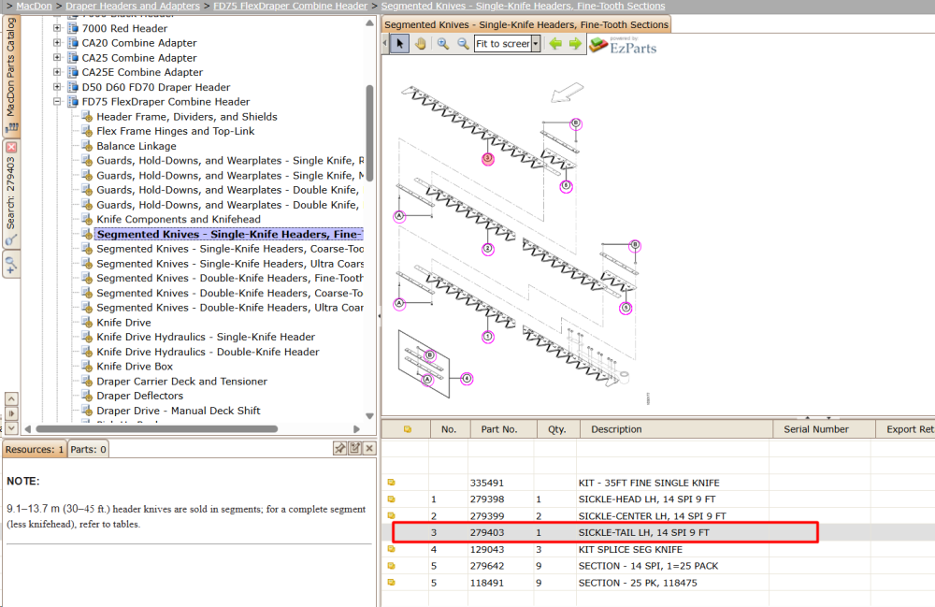This screenshot has width=935, height=607.
Task: Expand the CA20 Combine Adapter node
Action: 57,43
